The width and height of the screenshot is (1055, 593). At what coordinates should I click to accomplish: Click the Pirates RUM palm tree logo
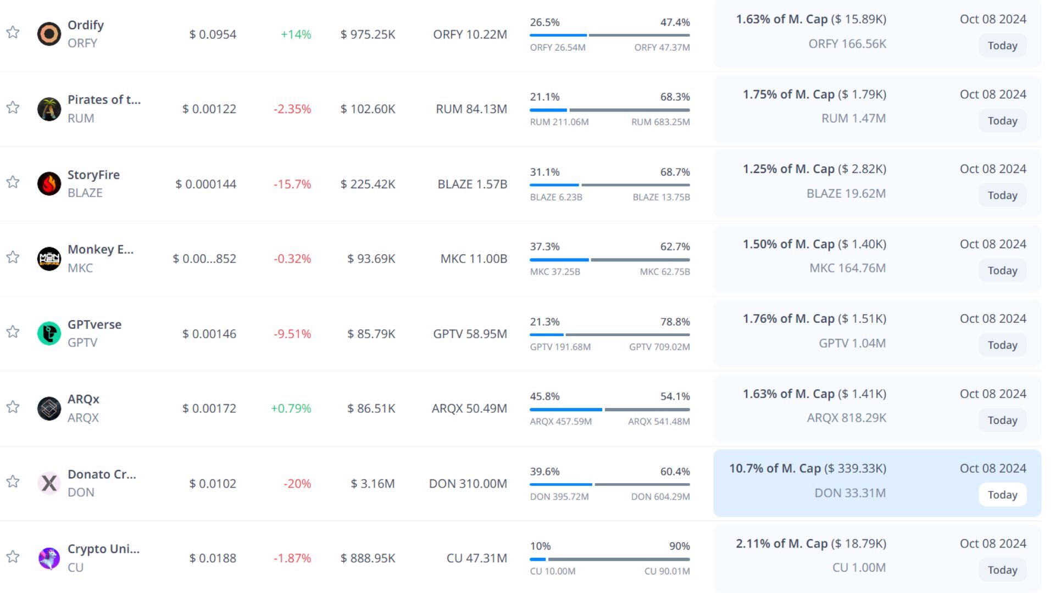pos(49,109)
